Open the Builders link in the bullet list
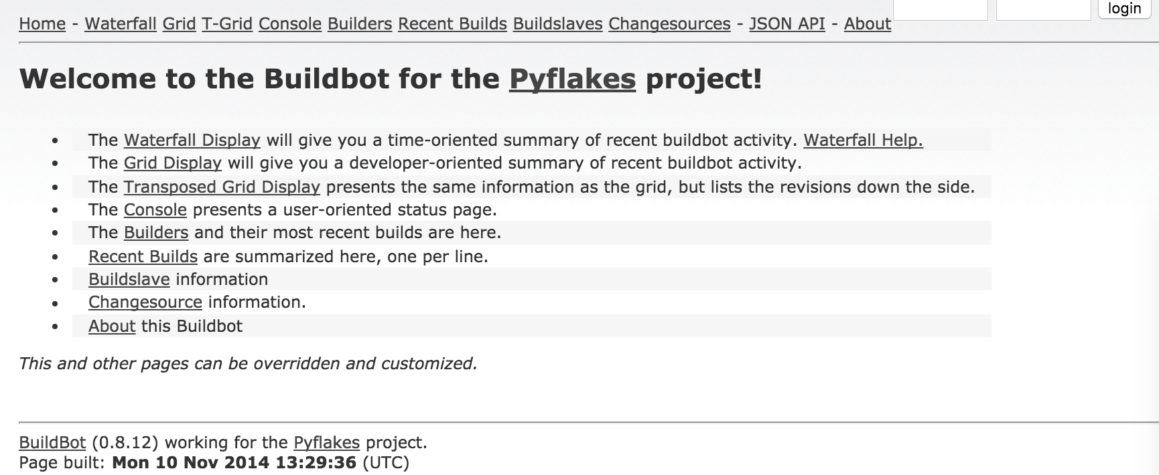 pos(155,233)
